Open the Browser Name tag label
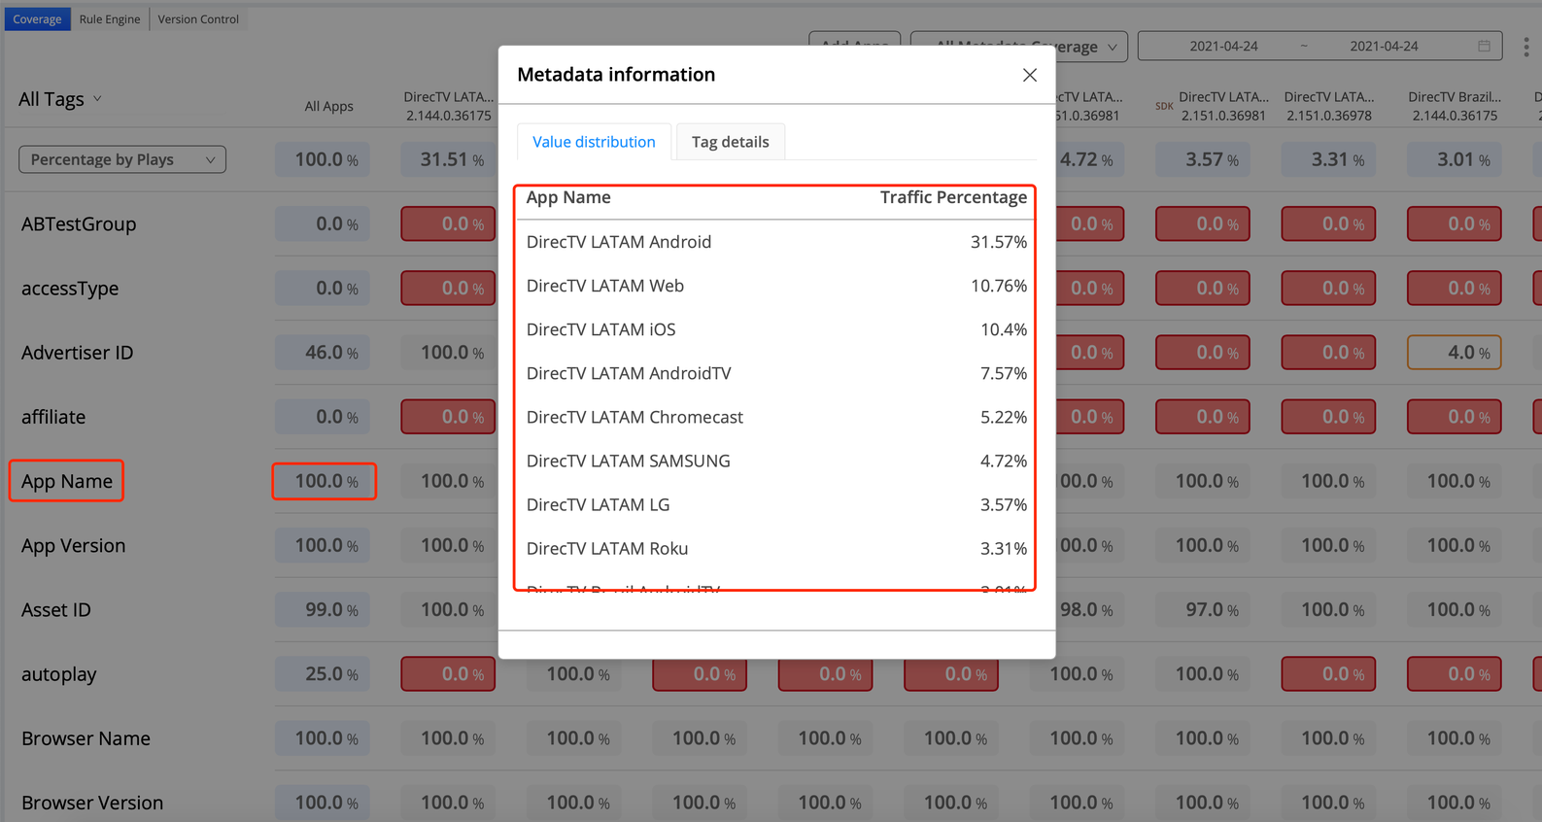The height and width of the screenshot is (822, 1542). 86,738
